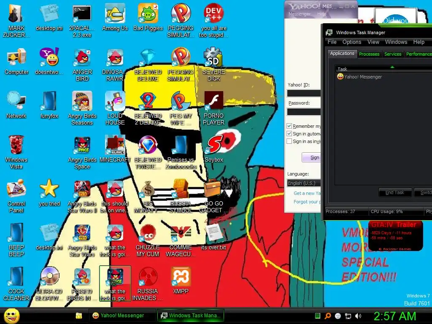Open the Soybox desktop icon

214,148
